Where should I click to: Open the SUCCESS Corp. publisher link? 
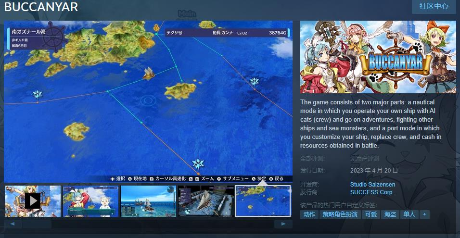click(x=371, y=193)
